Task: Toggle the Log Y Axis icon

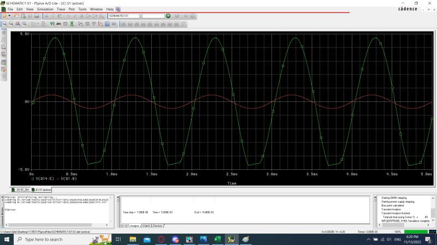Action: (52, 24)
